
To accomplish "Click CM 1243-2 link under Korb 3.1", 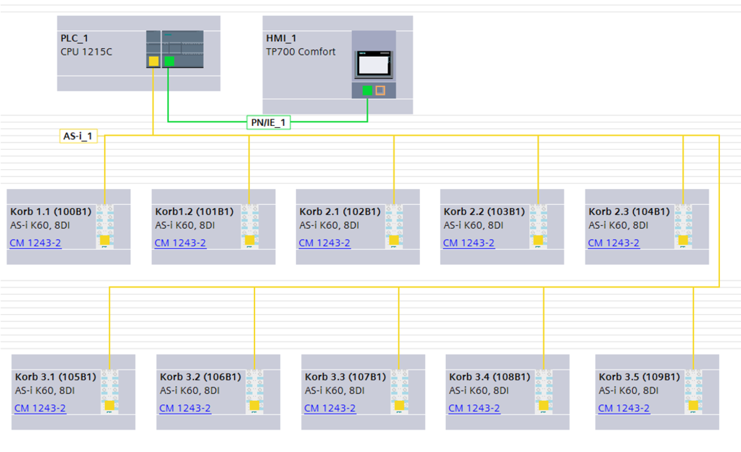I will coord(40,408).
